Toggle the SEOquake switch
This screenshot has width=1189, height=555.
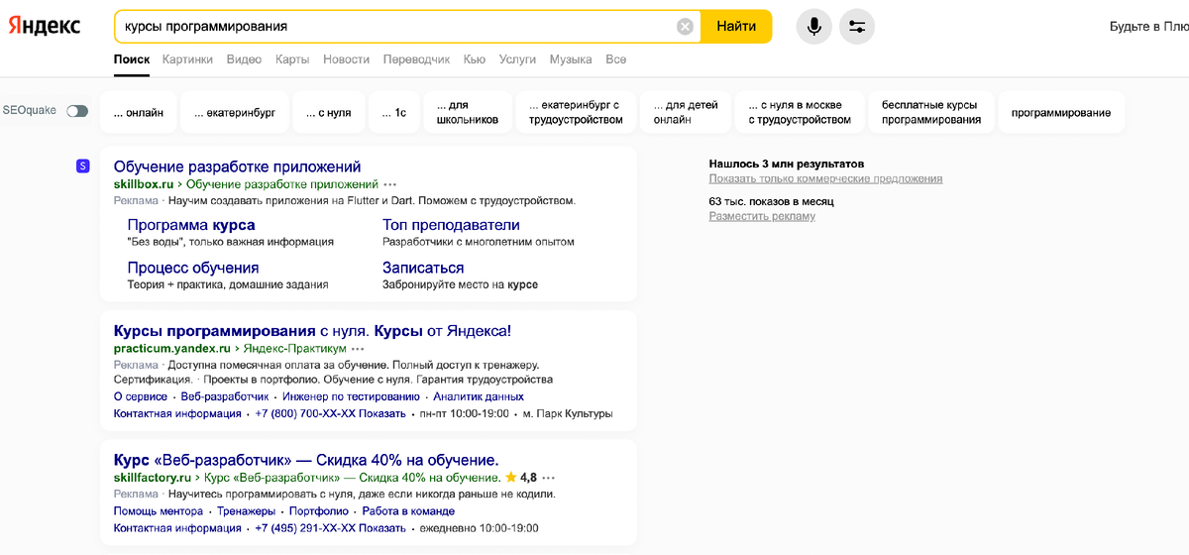coord(77,111)
